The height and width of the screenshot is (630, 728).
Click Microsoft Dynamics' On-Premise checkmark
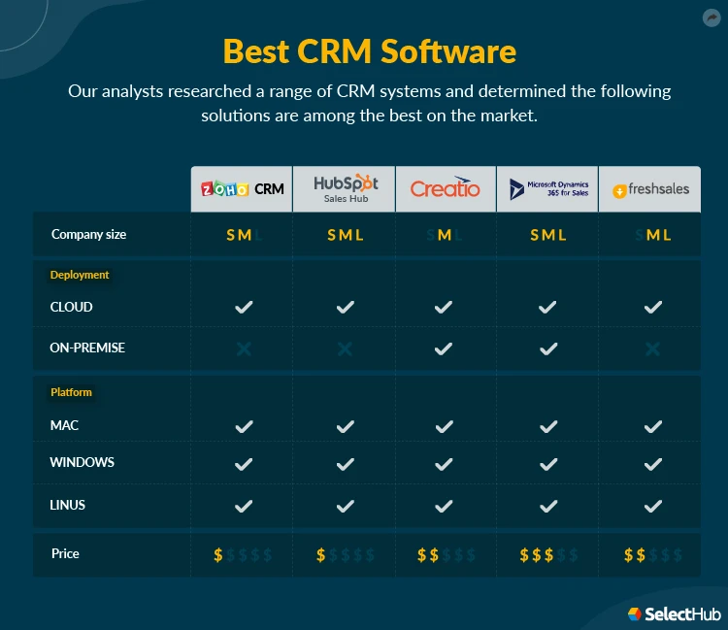(x=548, y=348)
